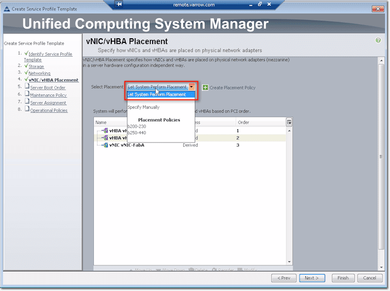Select b200-230 placement policy
390x291 pixels.
point(137,126)
